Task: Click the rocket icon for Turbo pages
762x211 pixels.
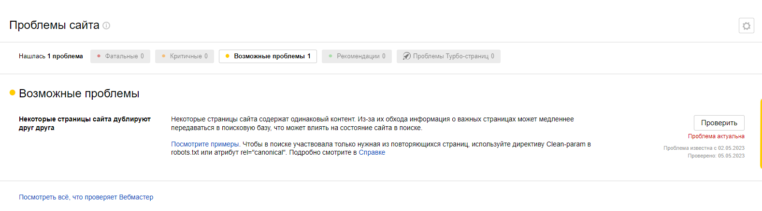Action: pyautogui.click(x=407, y=56)
